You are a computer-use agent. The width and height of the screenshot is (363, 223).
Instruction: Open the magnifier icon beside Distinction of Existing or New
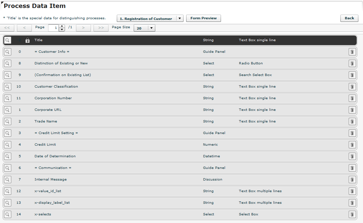7,63
